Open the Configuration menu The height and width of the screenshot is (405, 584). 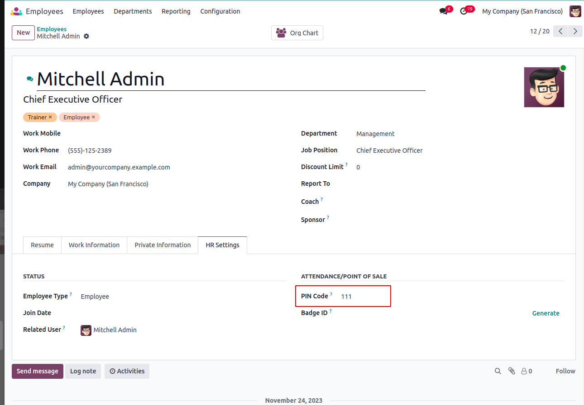(x=220, y=11)
